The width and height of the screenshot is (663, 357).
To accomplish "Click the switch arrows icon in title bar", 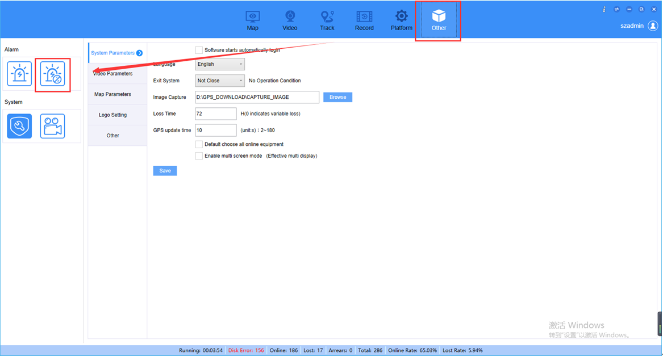I will click(616, 9).
